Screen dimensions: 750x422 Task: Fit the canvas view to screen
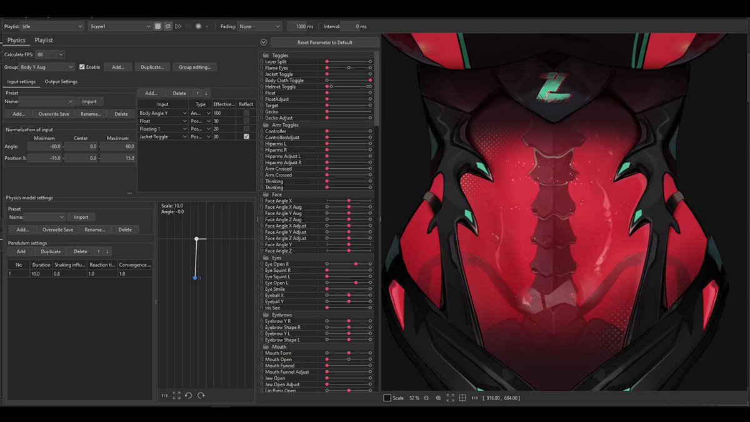click(450, 398)
